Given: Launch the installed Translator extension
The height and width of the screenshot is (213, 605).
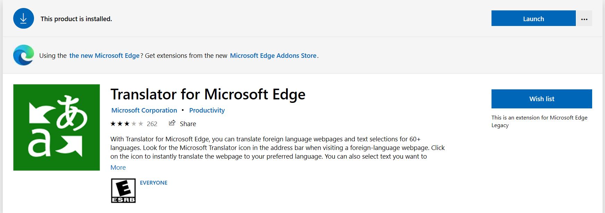Looking at the screenshot, I should (533, 19).
